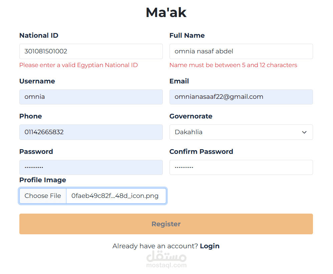Click the Confirm Password label text
Viewport: 333px width, 274px height.
coord(201,152)
